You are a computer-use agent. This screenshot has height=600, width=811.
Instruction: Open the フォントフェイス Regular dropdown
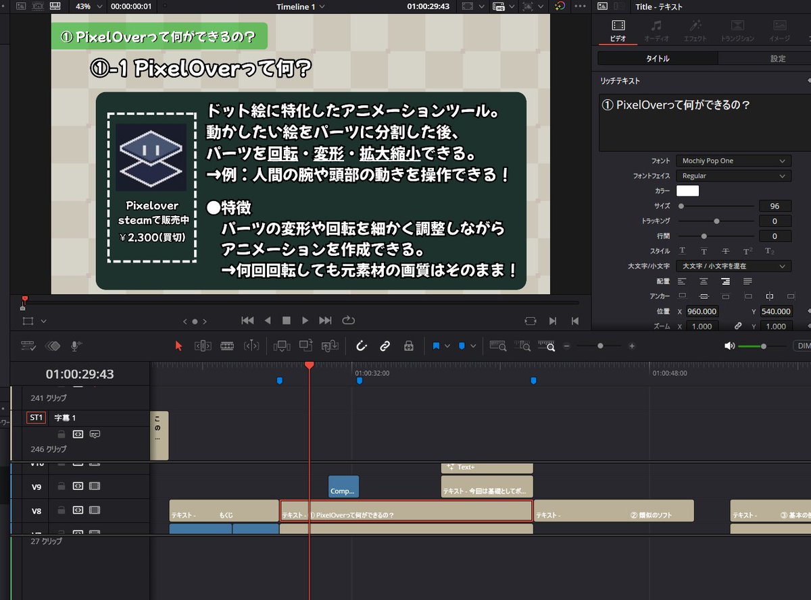733,175
